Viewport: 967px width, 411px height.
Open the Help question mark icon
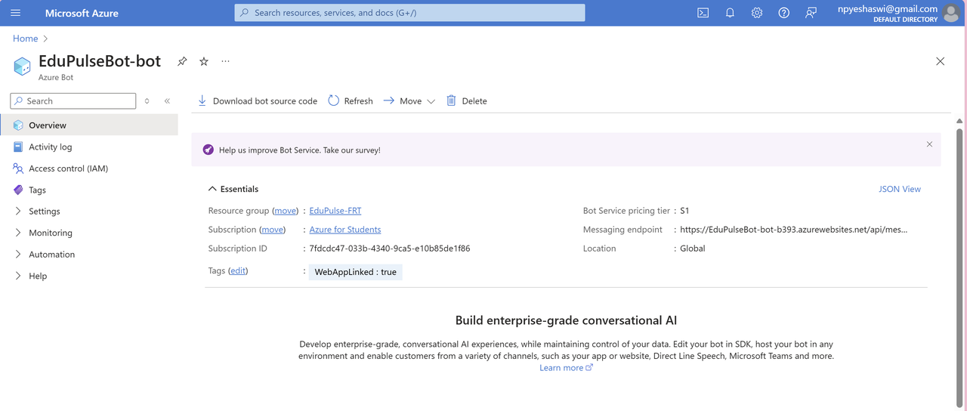point(784,13)
